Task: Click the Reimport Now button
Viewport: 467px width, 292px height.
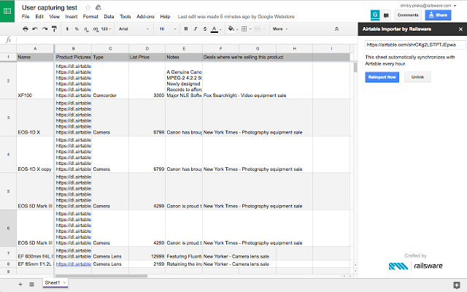Action: point(382,77)
